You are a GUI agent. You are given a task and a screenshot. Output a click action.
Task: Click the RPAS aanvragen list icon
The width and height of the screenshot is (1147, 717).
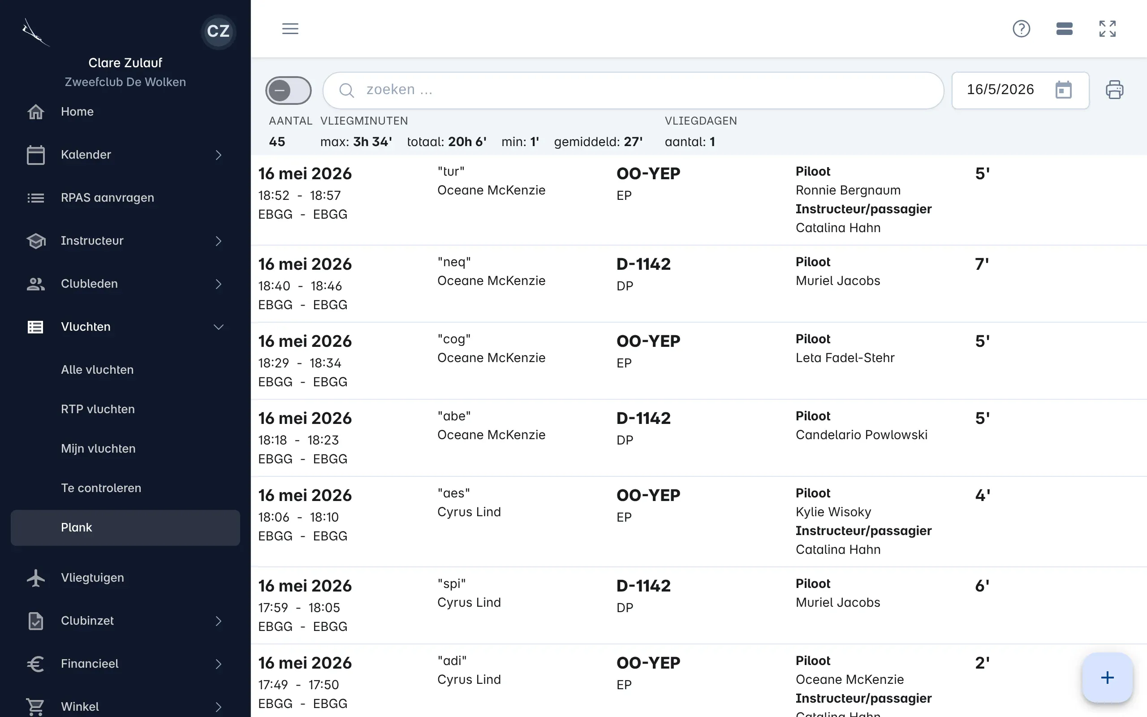(x=35, y=198)
